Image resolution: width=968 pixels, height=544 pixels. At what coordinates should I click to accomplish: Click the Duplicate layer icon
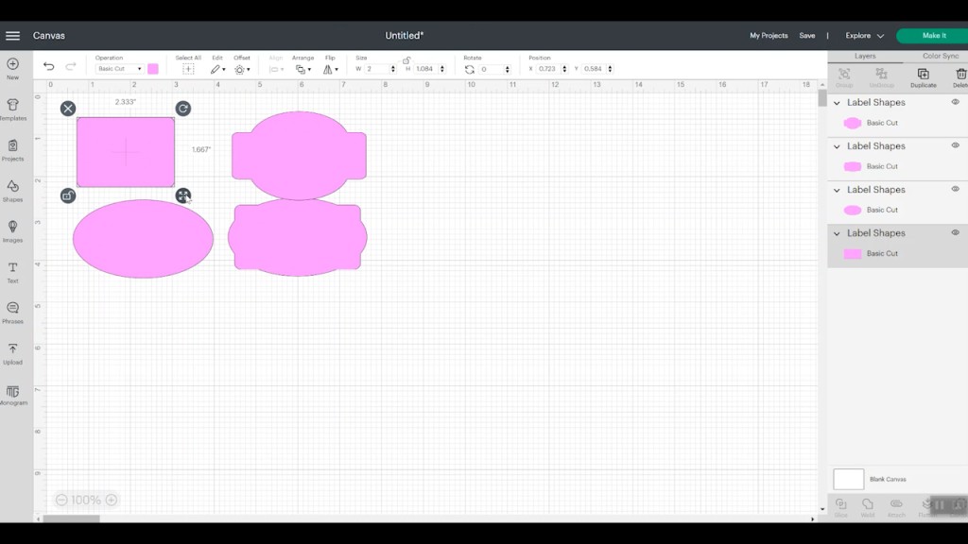tap(923, 77)
